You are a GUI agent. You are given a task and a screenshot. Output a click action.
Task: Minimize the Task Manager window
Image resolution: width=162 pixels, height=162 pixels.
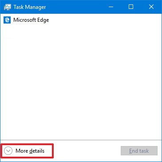[111, 7]
